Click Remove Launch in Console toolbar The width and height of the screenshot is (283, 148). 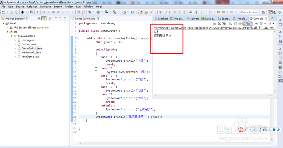(219, 24)
